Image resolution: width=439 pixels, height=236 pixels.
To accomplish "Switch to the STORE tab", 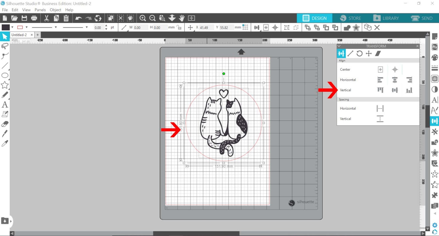I will 350,18.
